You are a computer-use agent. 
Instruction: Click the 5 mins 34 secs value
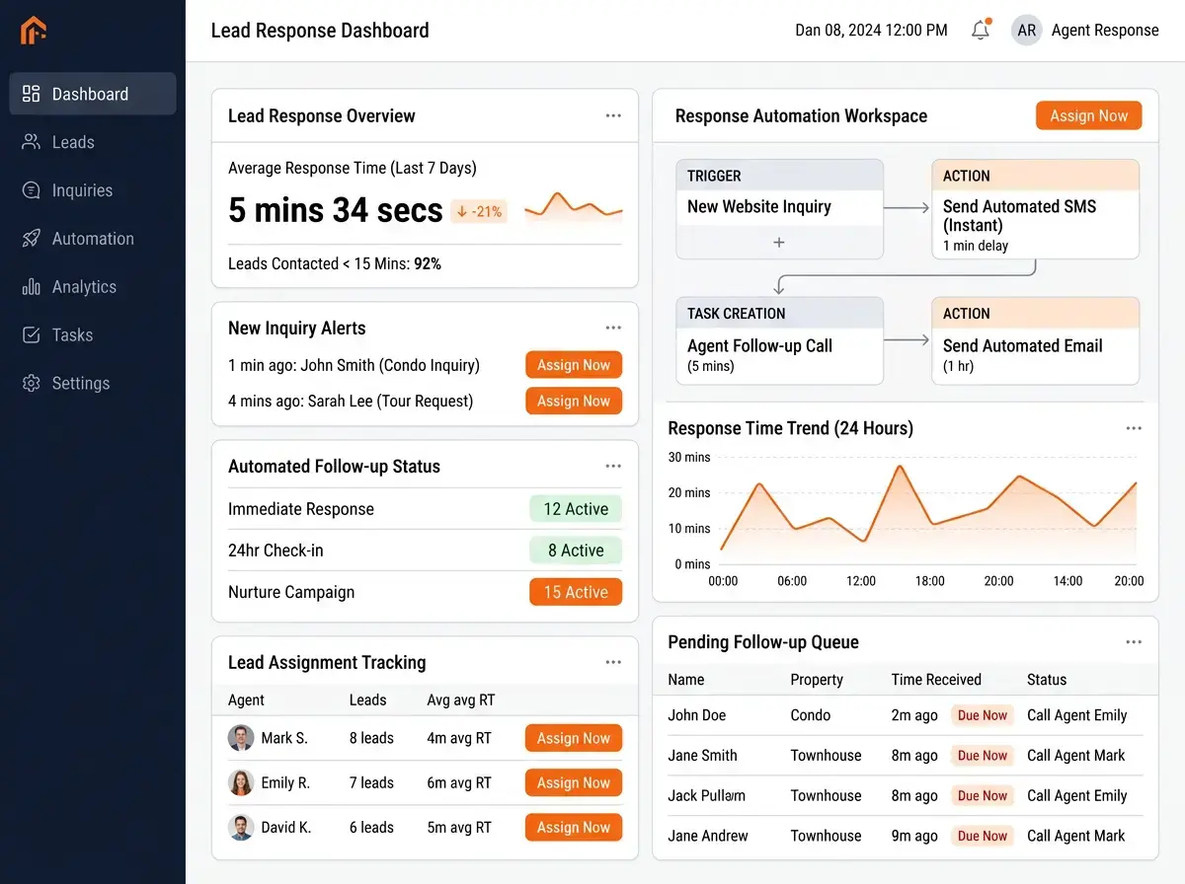click(x=336, y=210)
